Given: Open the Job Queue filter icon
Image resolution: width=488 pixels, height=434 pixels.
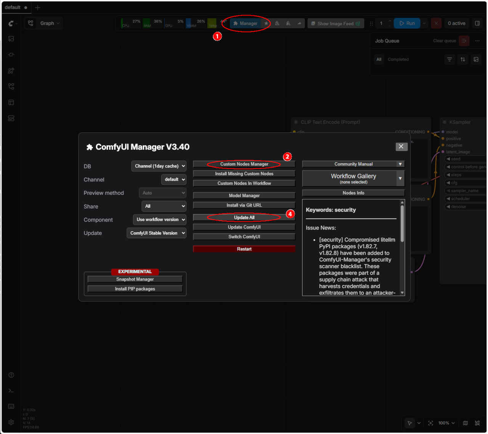Looking at the screenshot, I should pos(449,59).
